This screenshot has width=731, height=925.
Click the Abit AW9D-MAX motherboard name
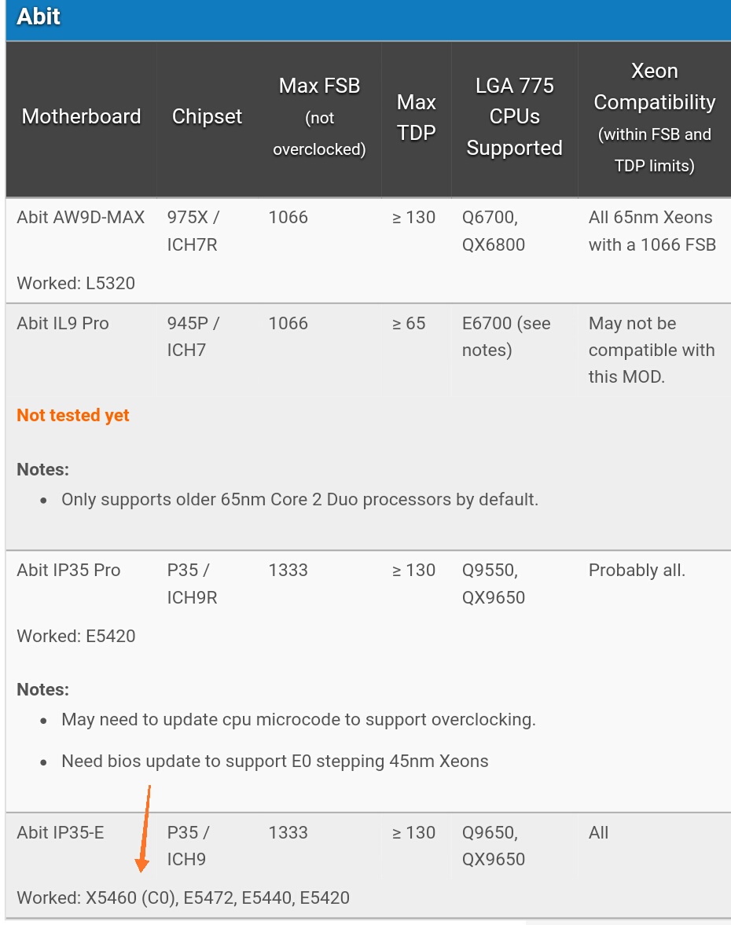80,218
